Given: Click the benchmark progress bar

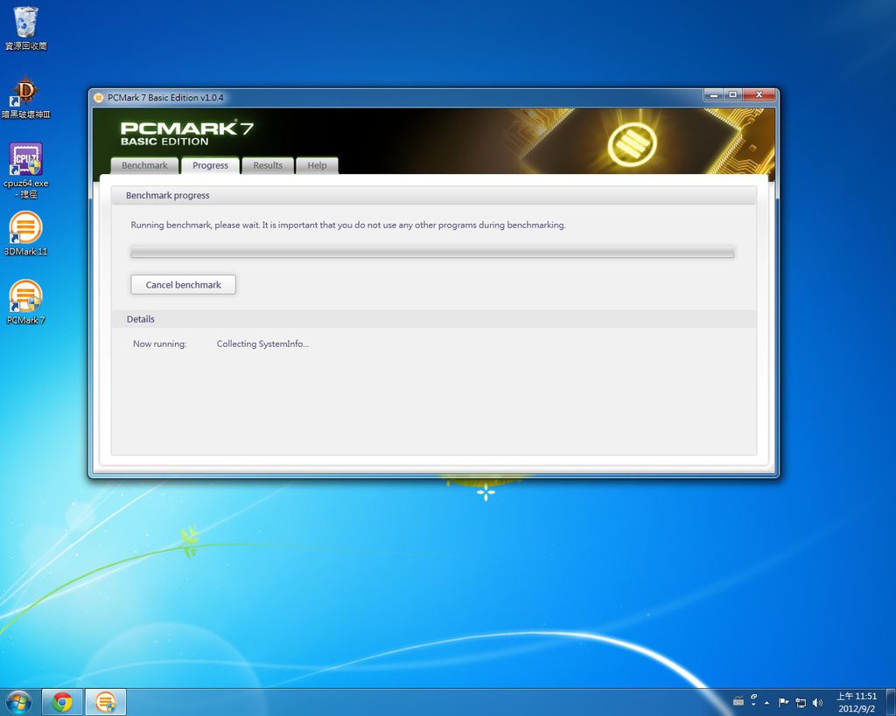Looking at the screenshot, I should click(x=432, y=253).
